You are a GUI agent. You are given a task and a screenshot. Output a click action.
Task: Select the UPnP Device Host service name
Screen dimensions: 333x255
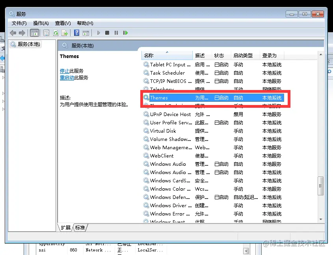pos(170,114)
